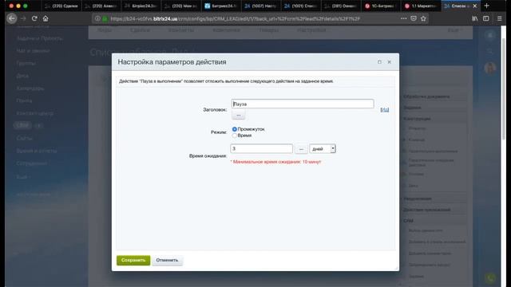
Task: Click the Заголовок text field containing Пауза
Action: coord(303,104)
